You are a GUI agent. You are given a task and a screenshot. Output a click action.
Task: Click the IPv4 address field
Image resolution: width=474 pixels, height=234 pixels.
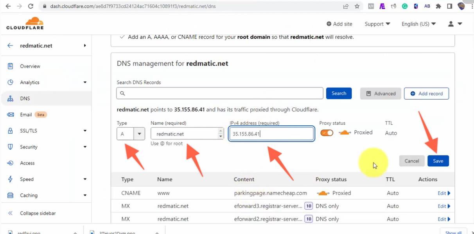(272, 134)
